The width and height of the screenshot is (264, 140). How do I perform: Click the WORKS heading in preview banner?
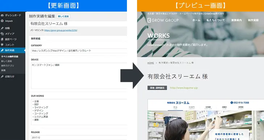coord(158,35)
